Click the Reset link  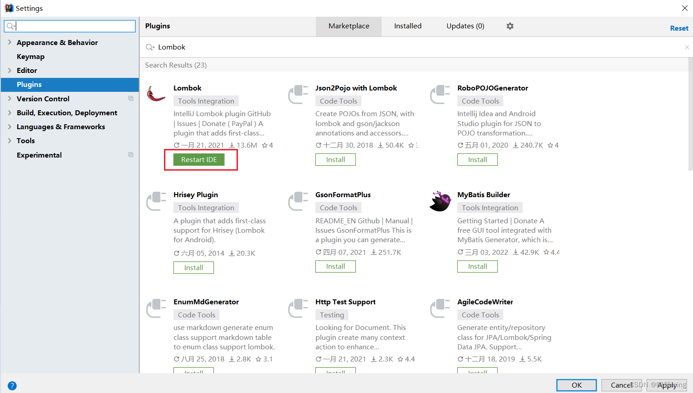[679, 28]
